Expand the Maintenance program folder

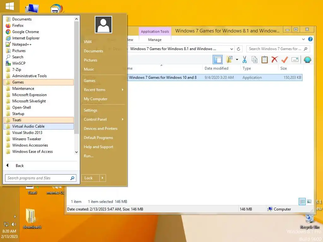pyautogui.click(x=38, y=89)
